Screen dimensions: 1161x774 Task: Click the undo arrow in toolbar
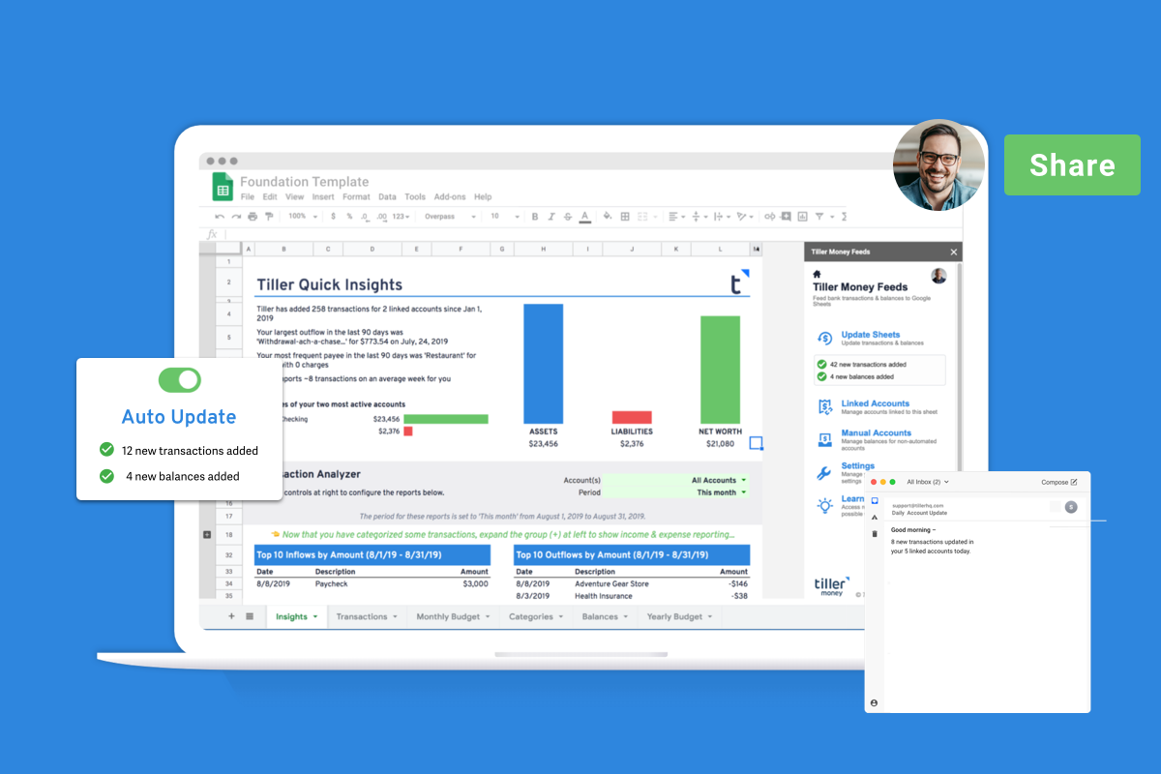point(220,217)
